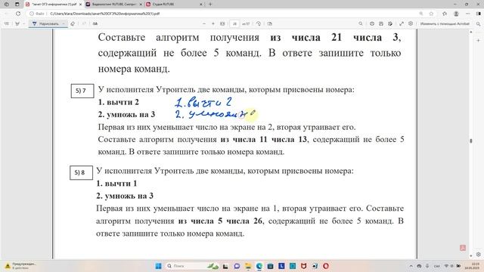Activate the Нарисовать draw tool

point(45,23)
